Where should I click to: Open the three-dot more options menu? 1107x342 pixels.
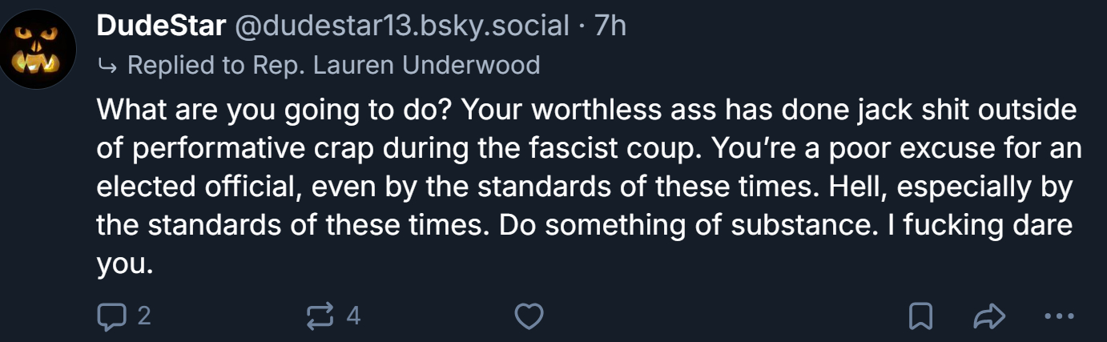click(1059, 316)
